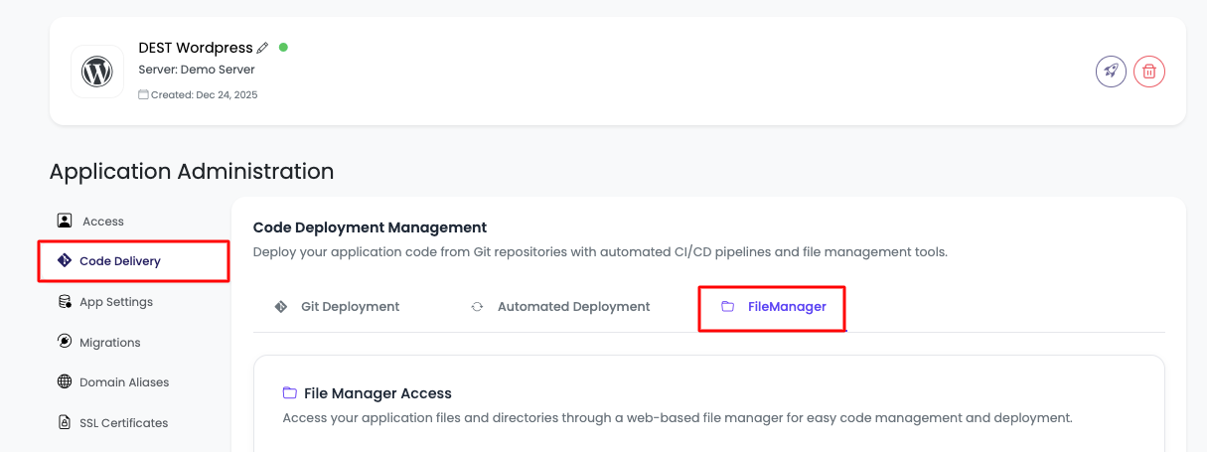Click the Git Deployment tab diamond icon
1207x452 pixels.
pos(281,307)
